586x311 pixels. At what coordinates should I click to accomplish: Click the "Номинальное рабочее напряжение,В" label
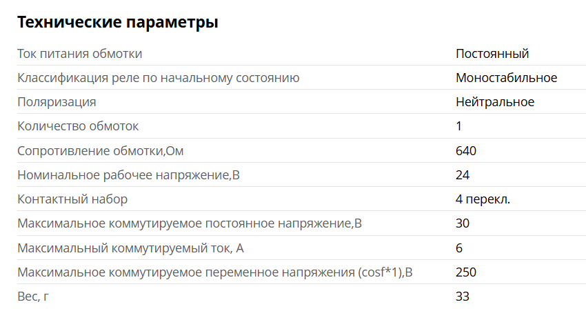[128, 175]
